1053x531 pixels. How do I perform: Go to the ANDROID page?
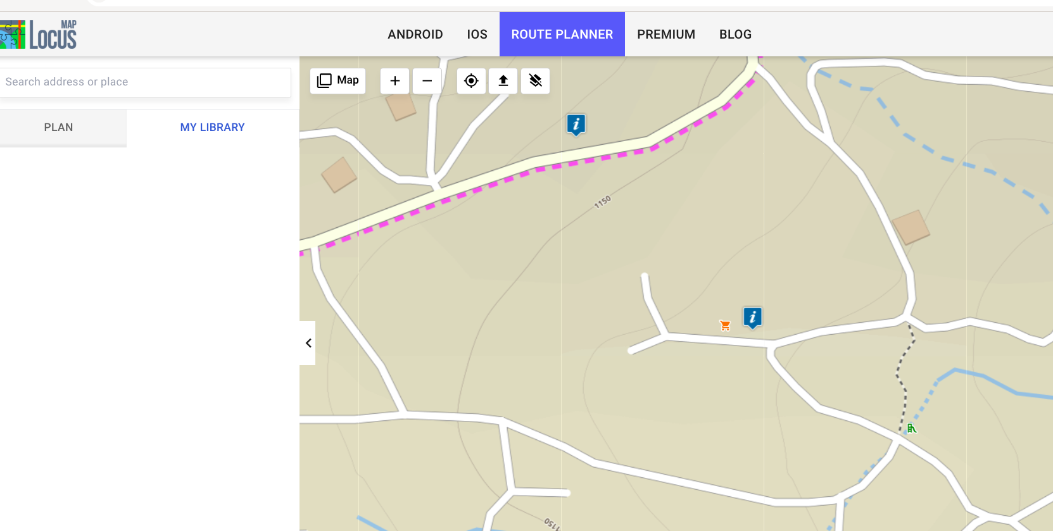tap(415, 34)
